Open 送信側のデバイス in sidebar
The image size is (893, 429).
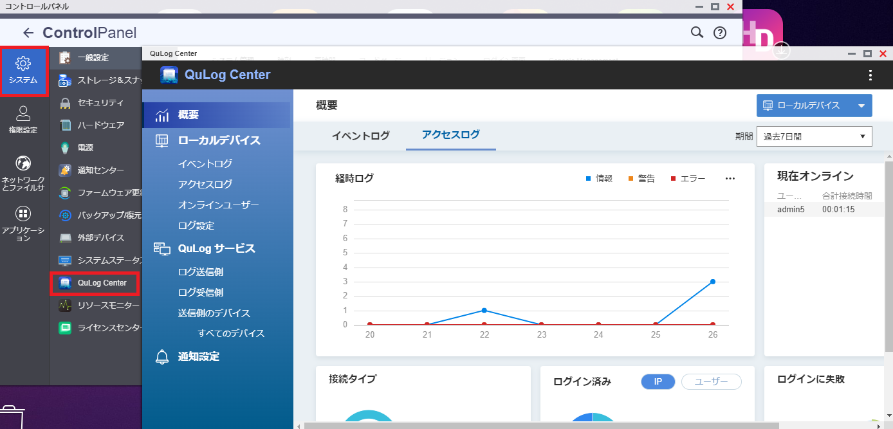[x=214, y=313]
